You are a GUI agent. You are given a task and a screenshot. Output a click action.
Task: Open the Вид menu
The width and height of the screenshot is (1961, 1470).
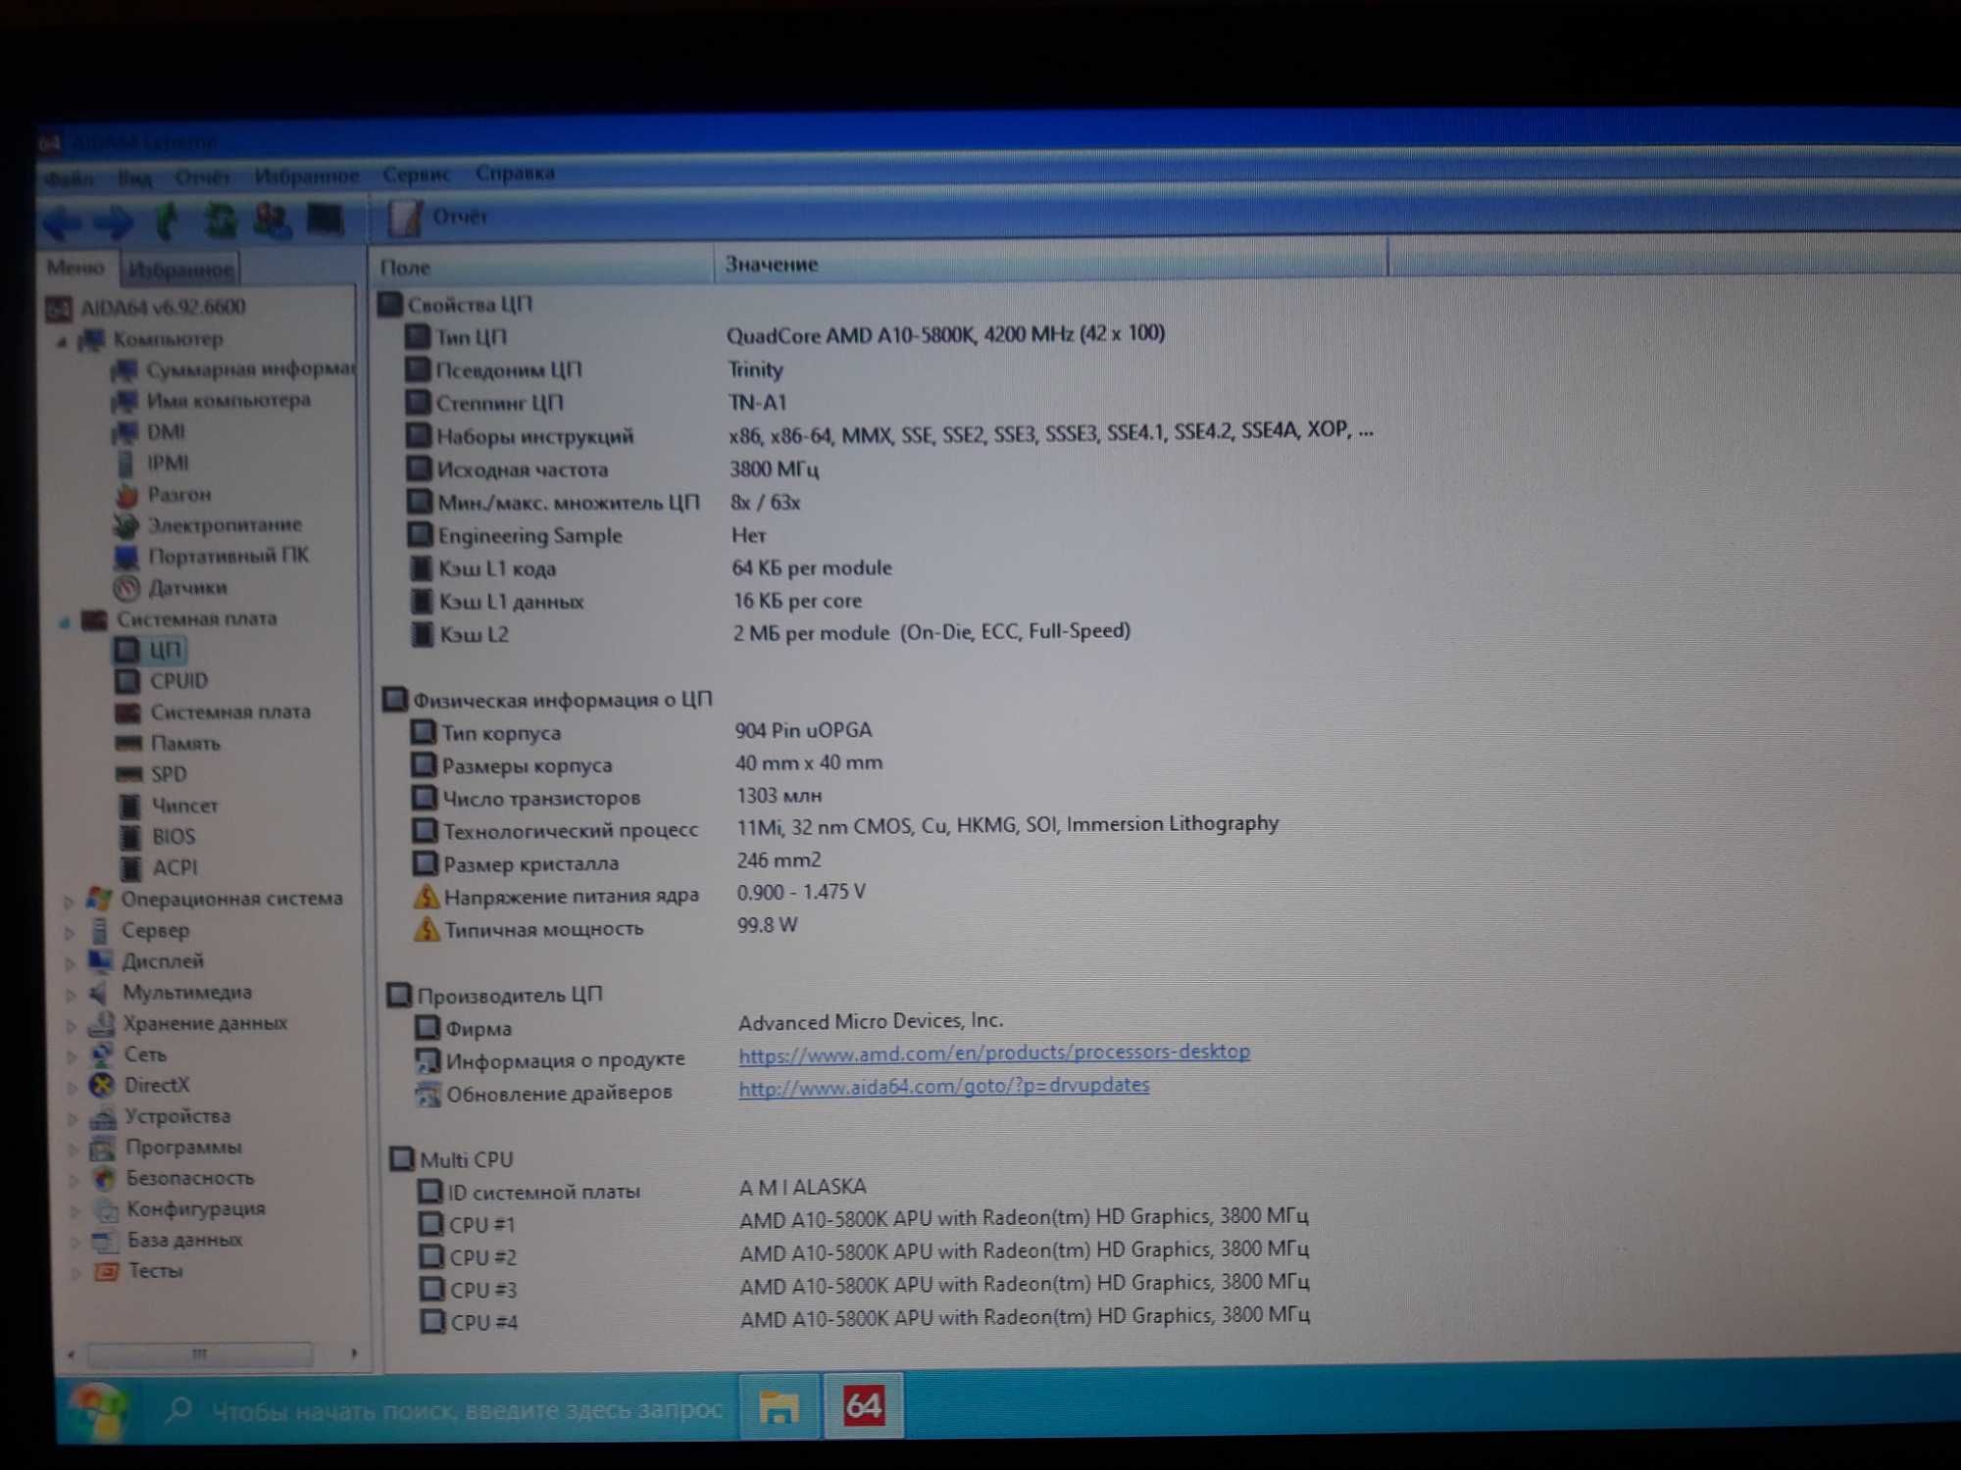coord(134,177)
